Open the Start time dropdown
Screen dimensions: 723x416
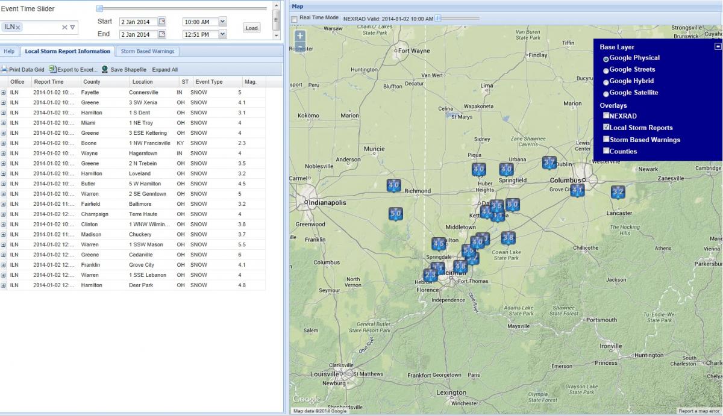[x=222, y=22]
